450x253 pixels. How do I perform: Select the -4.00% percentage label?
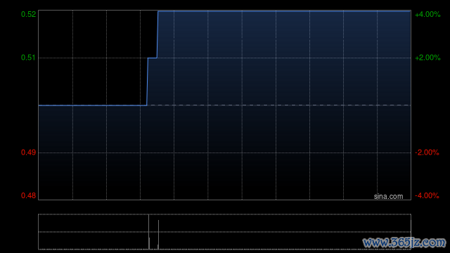pos(427,195)
